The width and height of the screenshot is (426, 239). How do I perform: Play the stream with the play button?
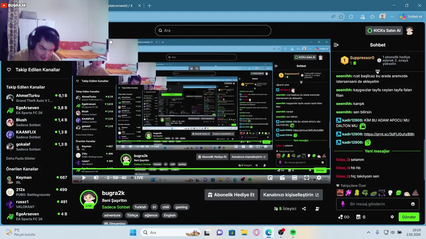[84, 178]
